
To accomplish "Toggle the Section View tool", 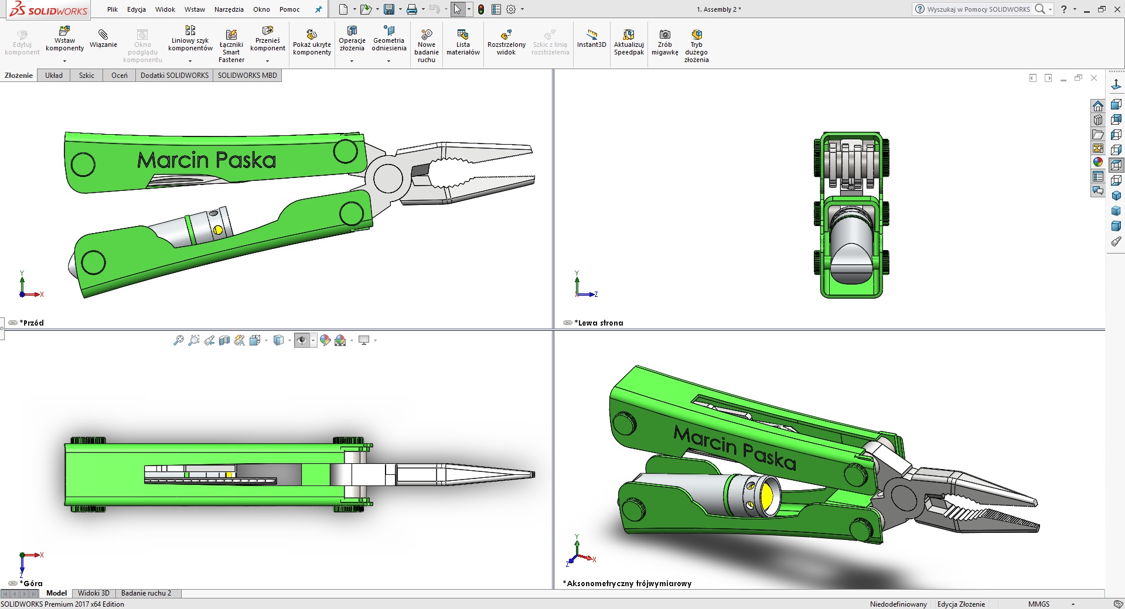I will [224, 340].
